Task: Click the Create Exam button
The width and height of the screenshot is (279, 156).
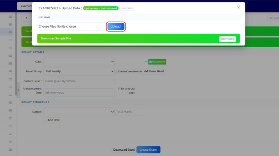Action: pos(148,150)
